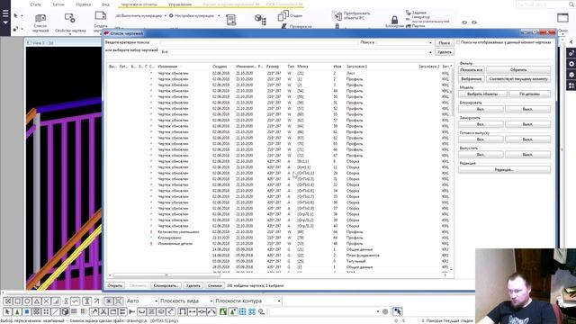Collapse right side panel with chevron
Image resolution: width=576 pixels, height=324 pixels.
pyautogui.click(x=571, y=42)
